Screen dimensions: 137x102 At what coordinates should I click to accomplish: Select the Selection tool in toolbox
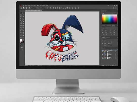pyautogui.click(x=21, y=13)
